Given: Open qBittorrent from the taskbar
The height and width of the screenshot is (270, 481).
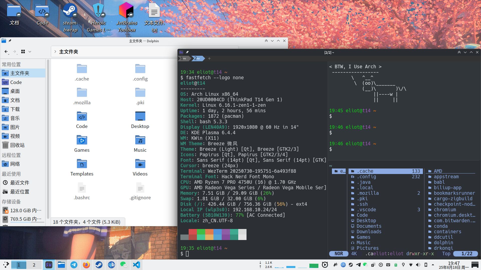Looking at the screenshot, I should click(x=111, y=265).
